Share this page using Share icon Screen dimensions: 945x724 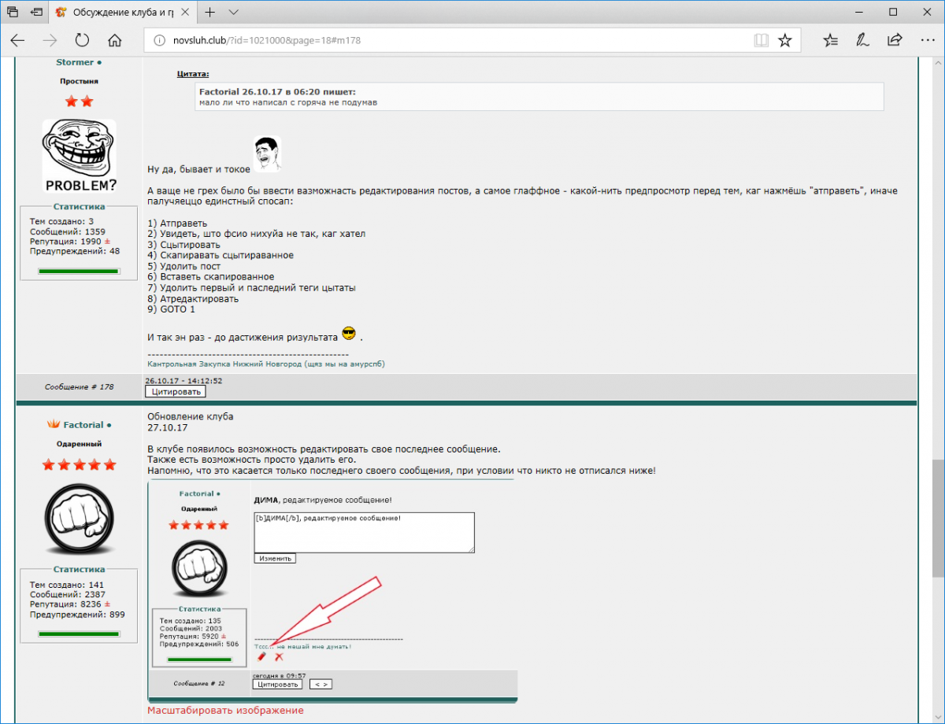coord(895,40)
